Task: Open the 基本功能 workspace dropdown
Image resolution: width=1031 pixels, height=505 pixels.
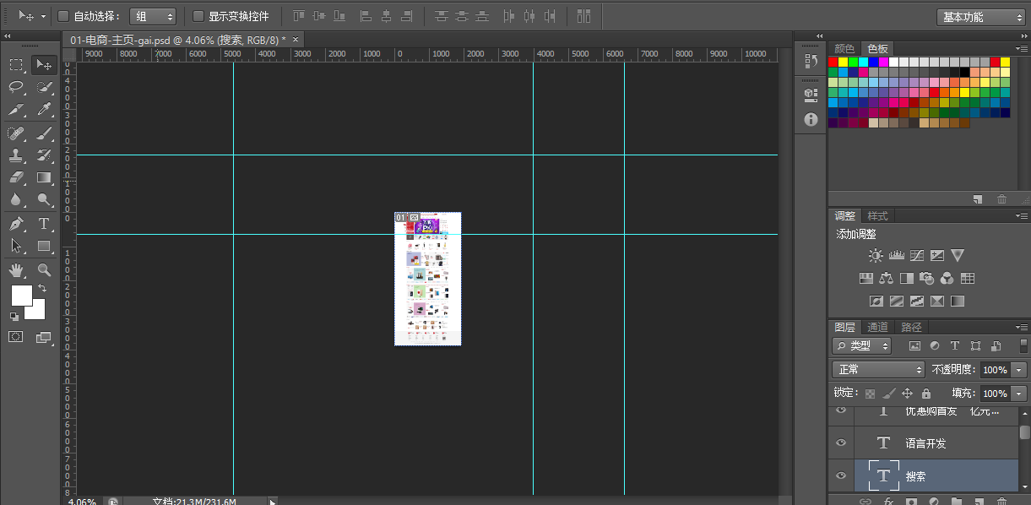Action: (980, 17)
